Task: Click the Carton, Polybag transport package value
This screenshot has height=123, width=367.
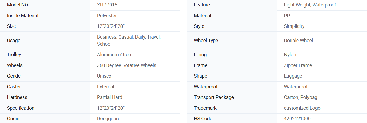Action: (x=300, y=97)
